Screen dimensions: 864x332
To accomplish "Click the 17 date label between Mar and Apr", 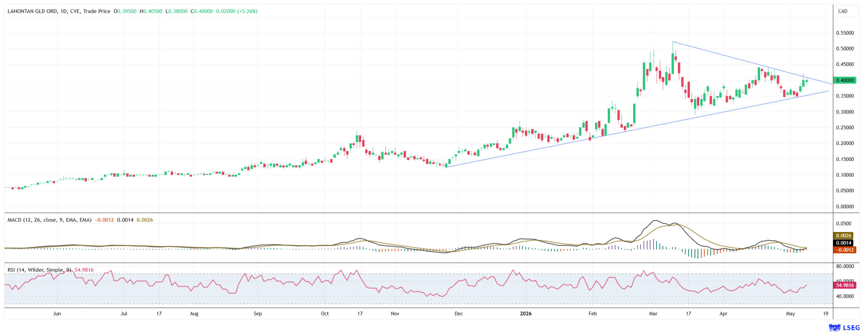I will tap(688, 313).
